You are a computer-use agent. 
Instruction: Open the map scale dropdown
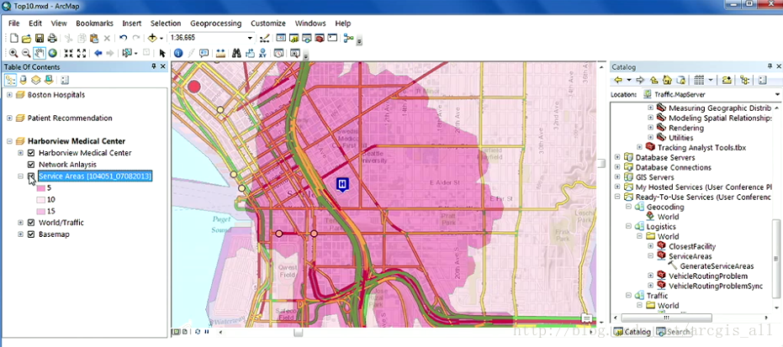(250, 38)
